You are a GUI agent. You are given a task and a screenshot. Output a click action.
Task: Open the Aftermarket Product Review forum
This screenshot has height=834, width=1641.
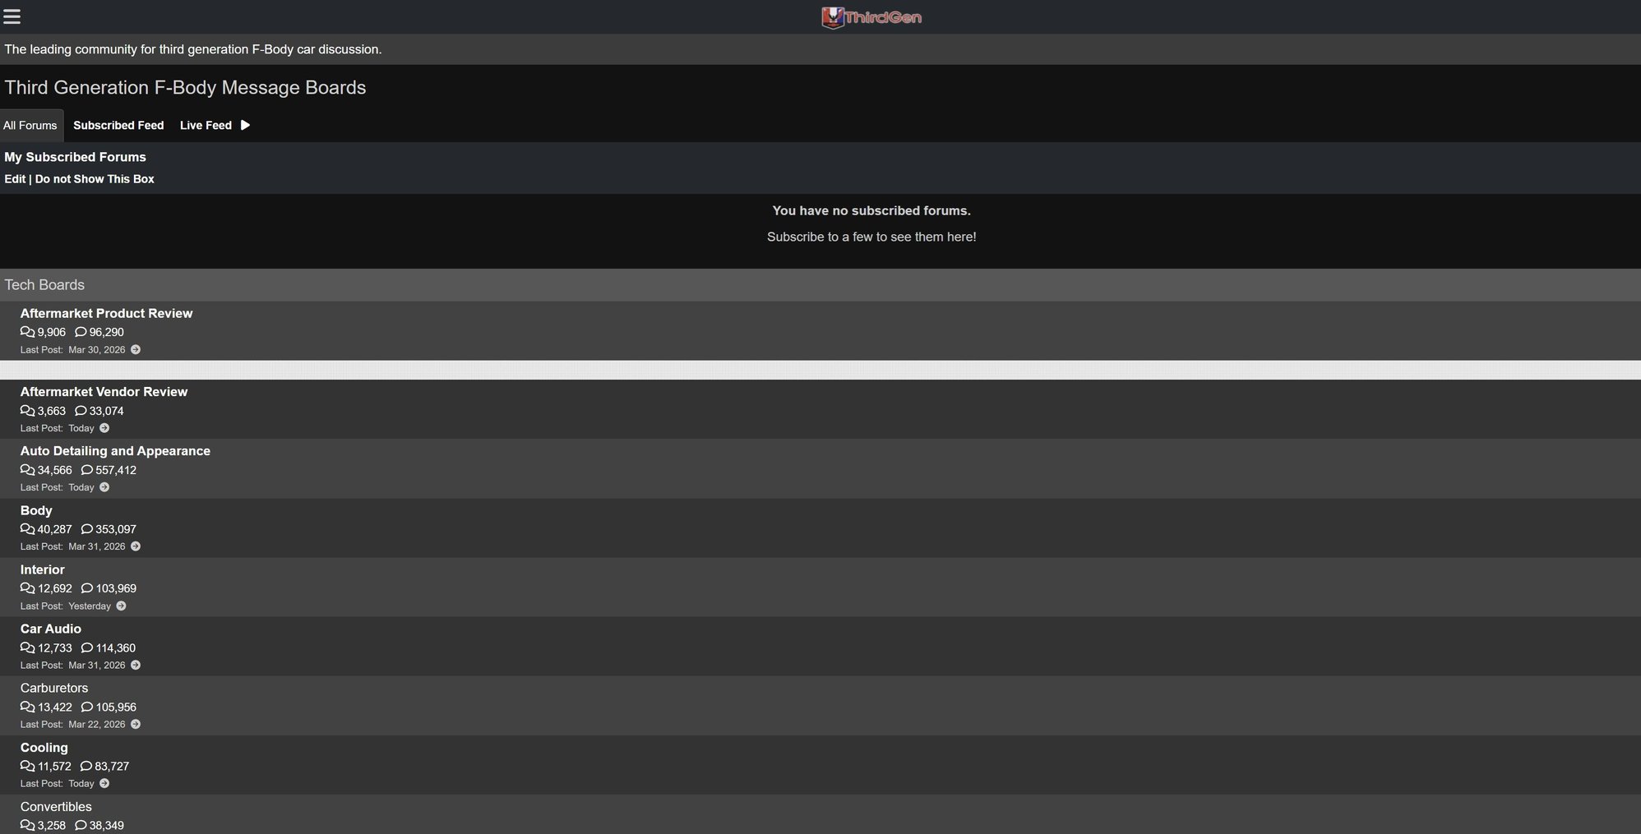tap(106, 313)
